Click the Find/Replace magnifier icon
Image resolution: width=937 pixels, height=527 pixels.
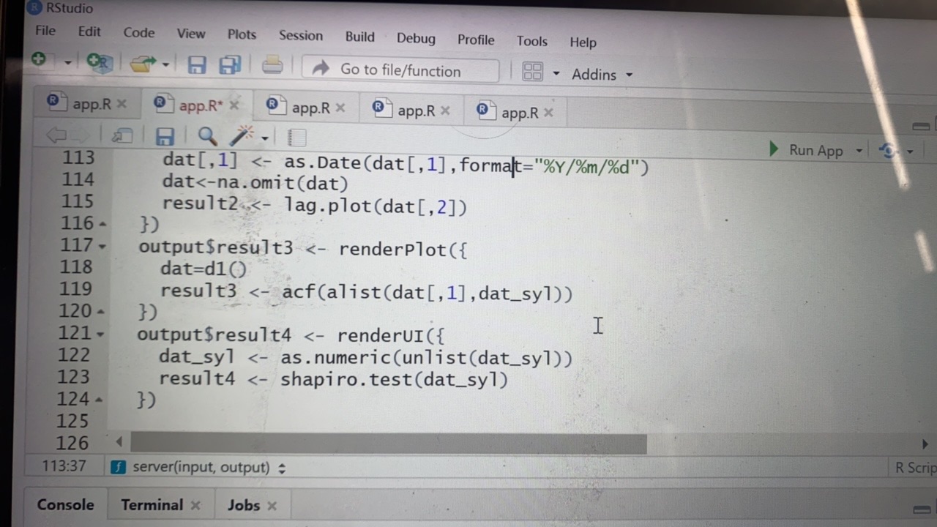[x=207, y=136]
